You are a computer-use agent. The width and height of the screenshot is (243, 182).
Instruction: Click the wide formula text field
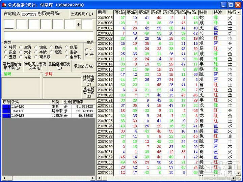[x=49, y=36]
